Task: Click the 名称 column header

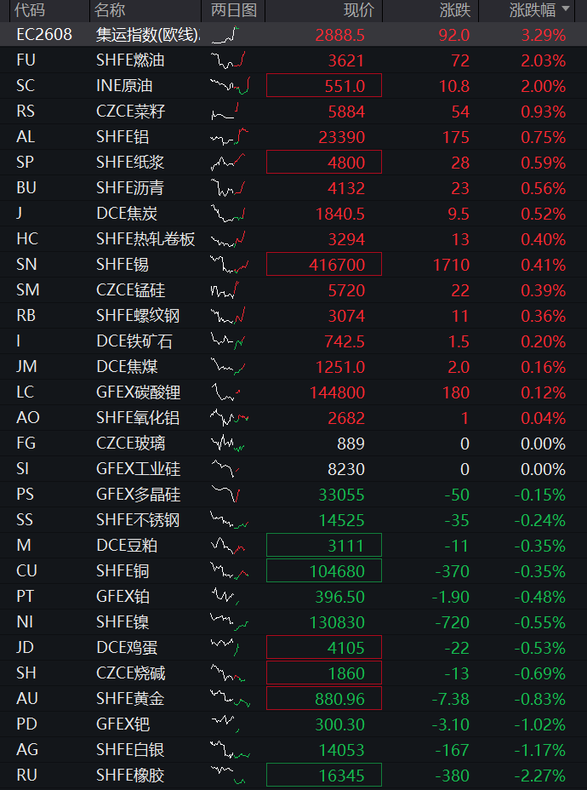Action: (x=110, y=10)
